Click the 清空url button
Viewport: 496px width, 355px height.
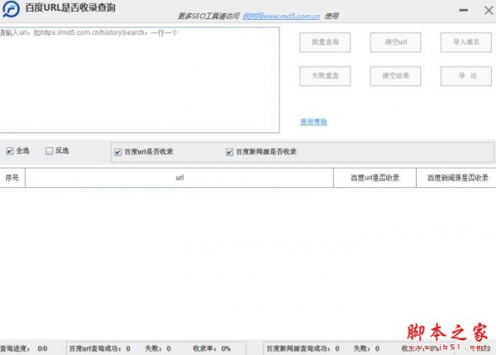pos(395,42)
